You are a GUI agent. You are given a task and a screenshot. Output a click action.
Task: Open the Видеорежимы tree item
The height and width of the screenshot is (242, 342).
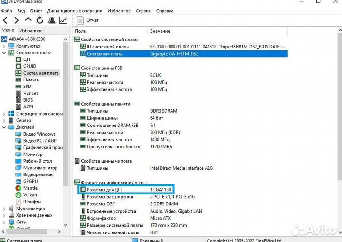click(38, 174)
